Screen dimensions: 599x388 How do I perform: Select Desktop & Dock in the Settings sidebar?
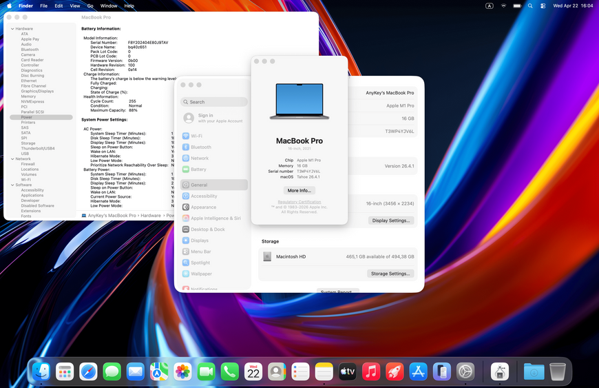pyautogui.click(x=214, y=229)
